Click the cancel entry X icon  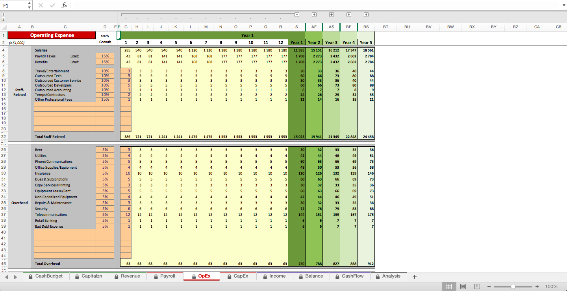(41, 6)
